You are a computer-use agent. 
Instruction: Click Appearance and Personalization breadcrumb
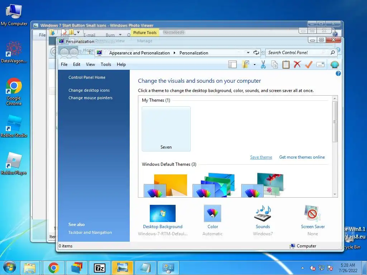[x=139, y=53]
